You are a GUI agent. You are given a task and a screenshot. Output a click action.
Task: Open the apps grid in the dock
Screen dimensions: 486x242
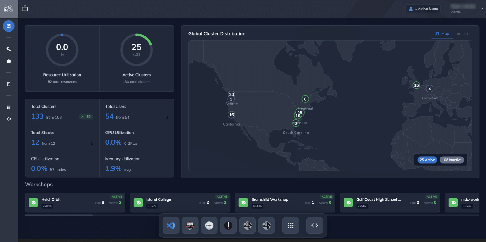(x=290, y=226)
